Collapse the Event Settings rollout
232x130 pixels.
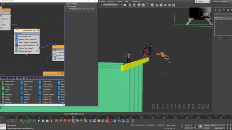72,4
